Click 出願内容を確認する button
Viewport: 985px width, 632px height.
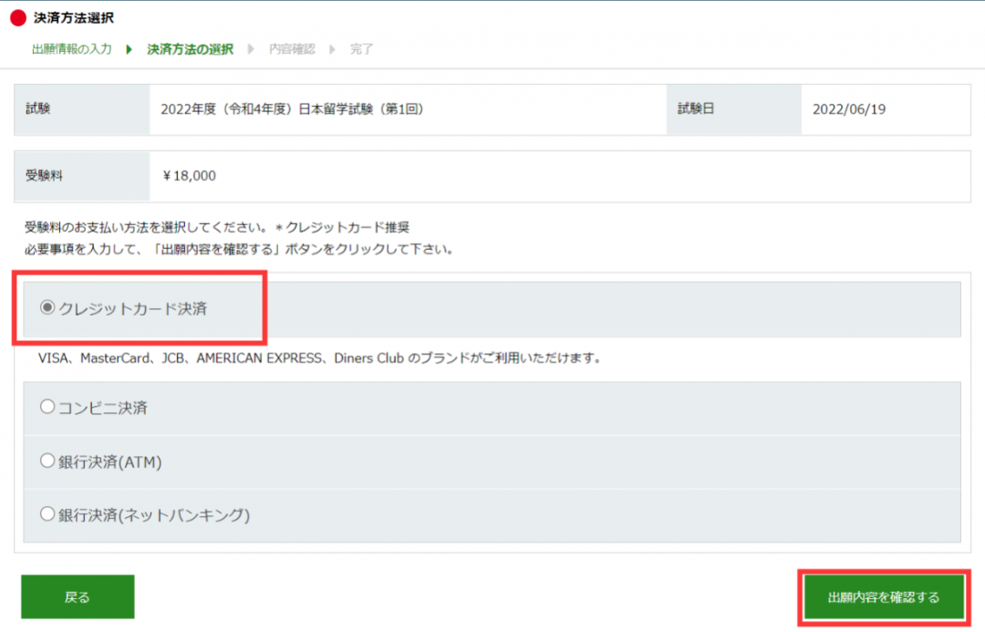[884, 597]
